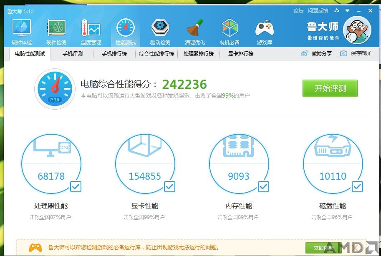381x256 pixels.
Task: Click the banner message about 游戏的必备运行库
Action: point(134,248)
